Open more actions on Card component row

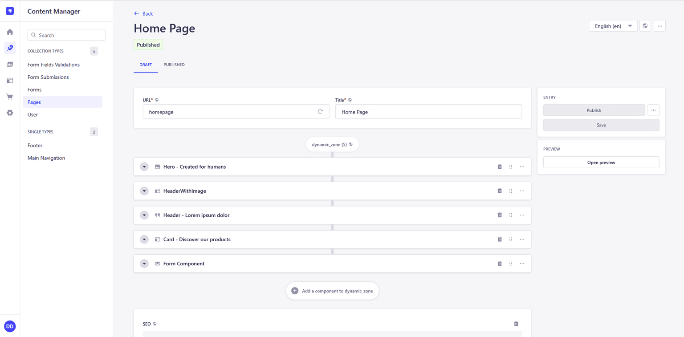(522, 239)
